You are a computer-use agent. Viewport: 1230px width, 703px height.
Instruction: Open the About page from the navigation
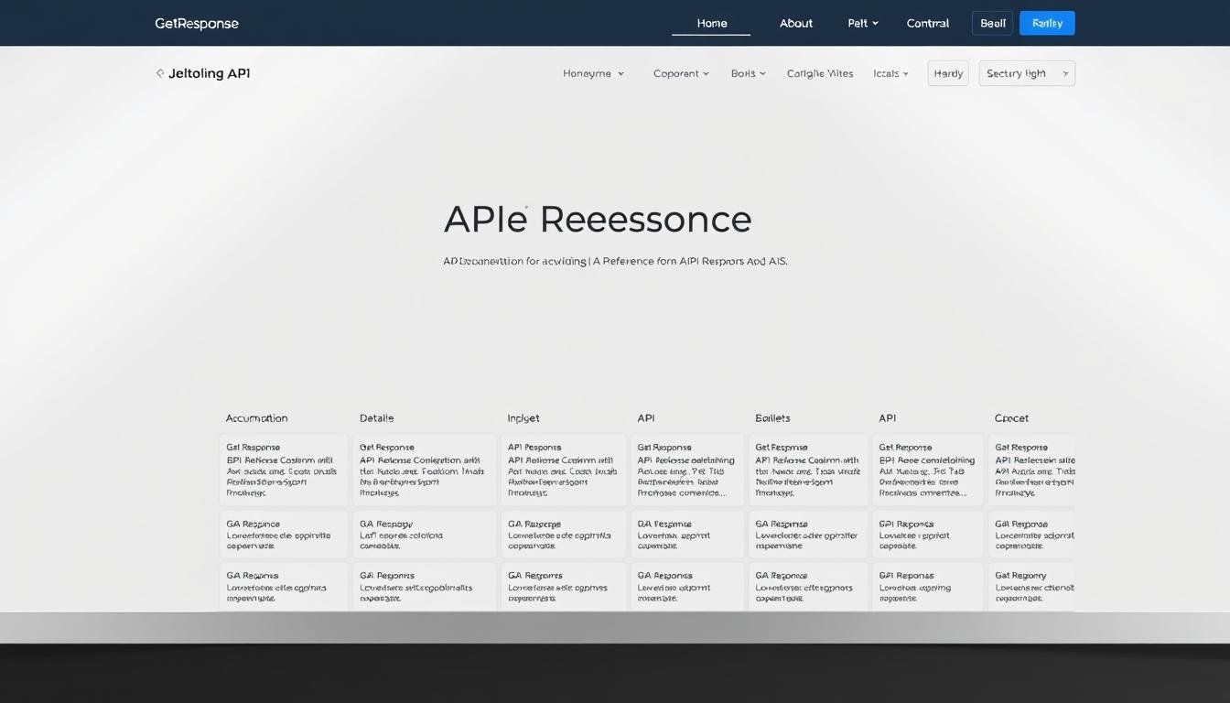(795, 23)
